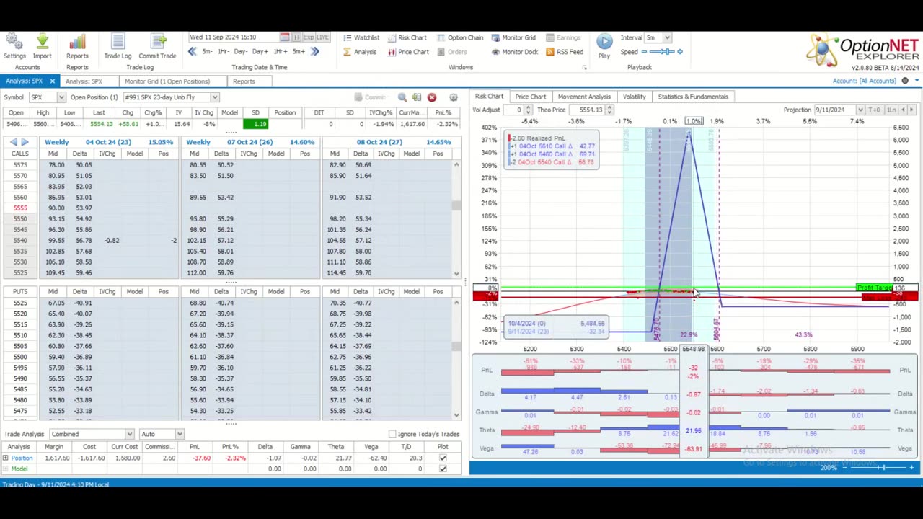Open the Reports icon in the ribbon
Screen dimensions: 923x519
[x=77, y=46]
